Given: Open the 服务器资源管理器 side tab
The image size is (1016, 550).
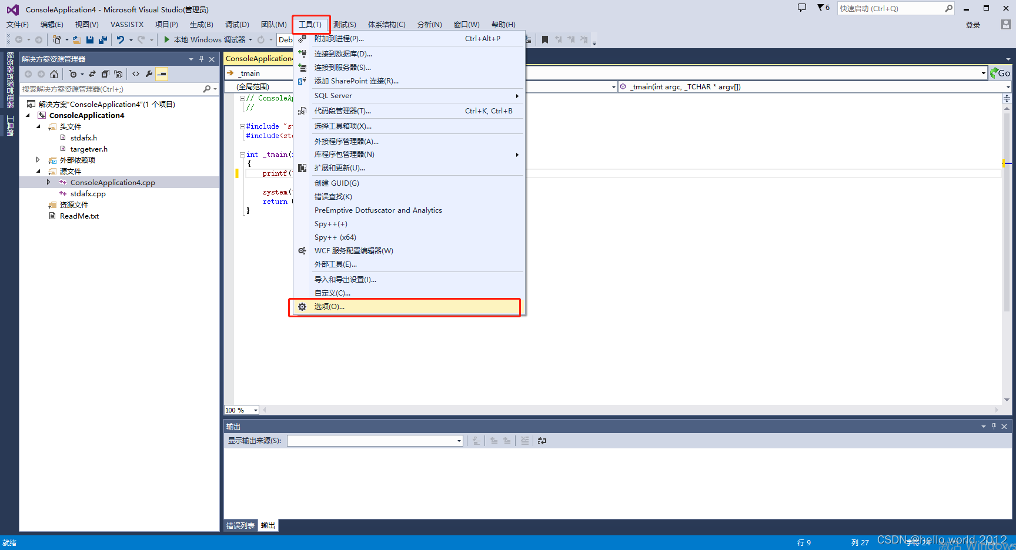Looking at the screenshot, I should click(10, 80).
